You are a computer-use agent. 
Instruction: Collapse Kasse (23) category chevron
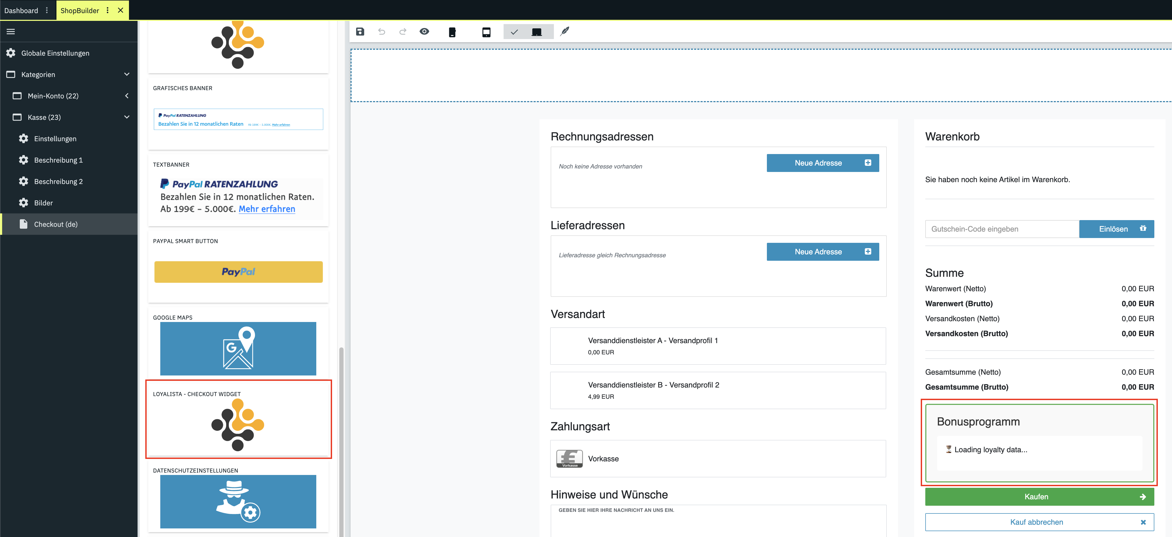127,117
